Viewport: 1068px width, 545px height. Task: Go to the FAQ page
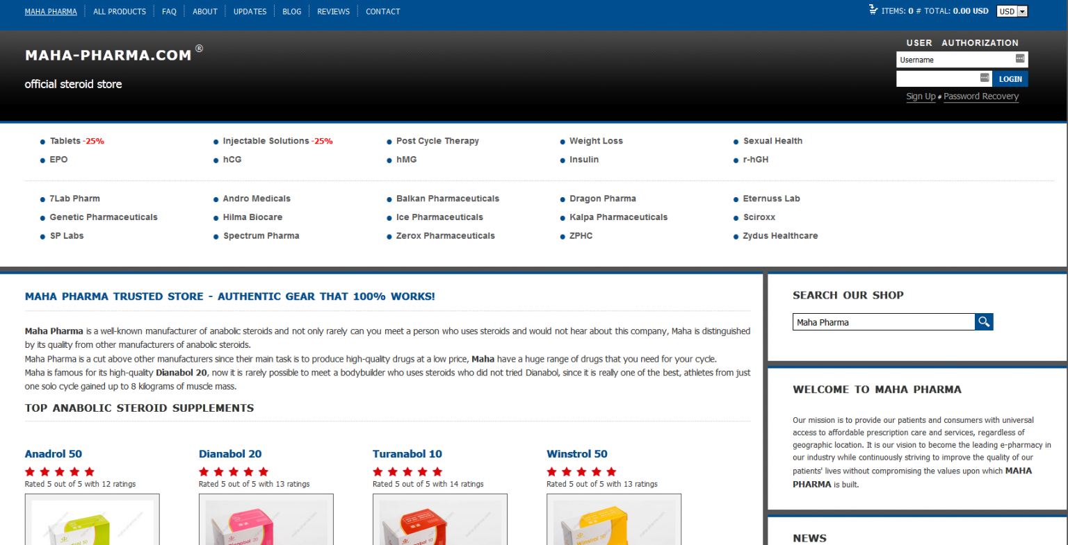pos(169,12)
